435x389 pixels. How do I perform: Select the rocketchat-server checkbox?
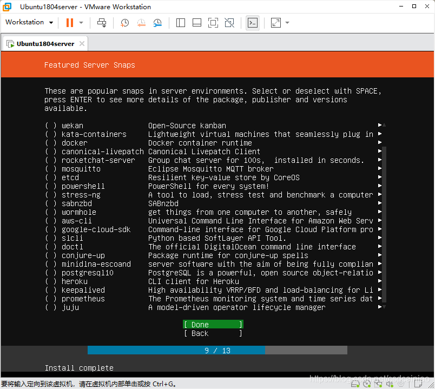51,160
